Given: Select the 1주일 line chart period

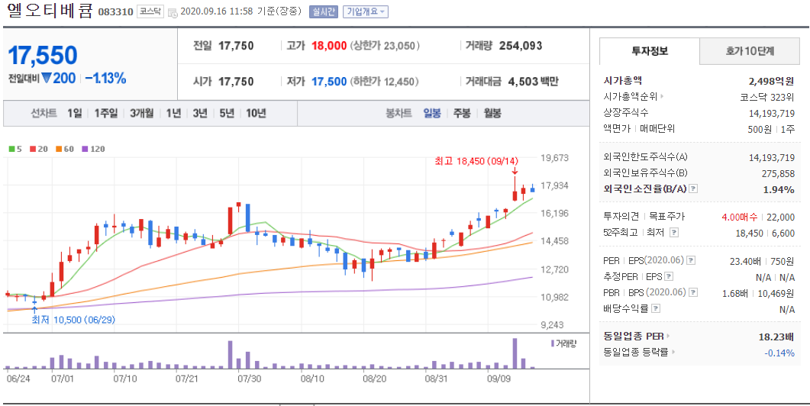Looking at the screenshot, I should tap(106, 114).
